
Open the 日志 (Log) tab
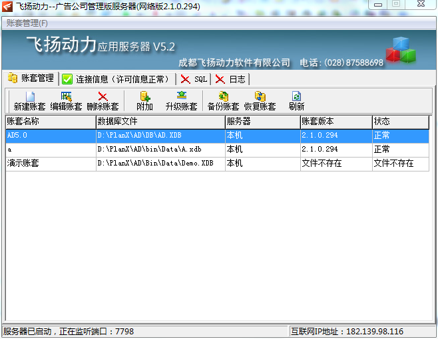click(231, 79)
